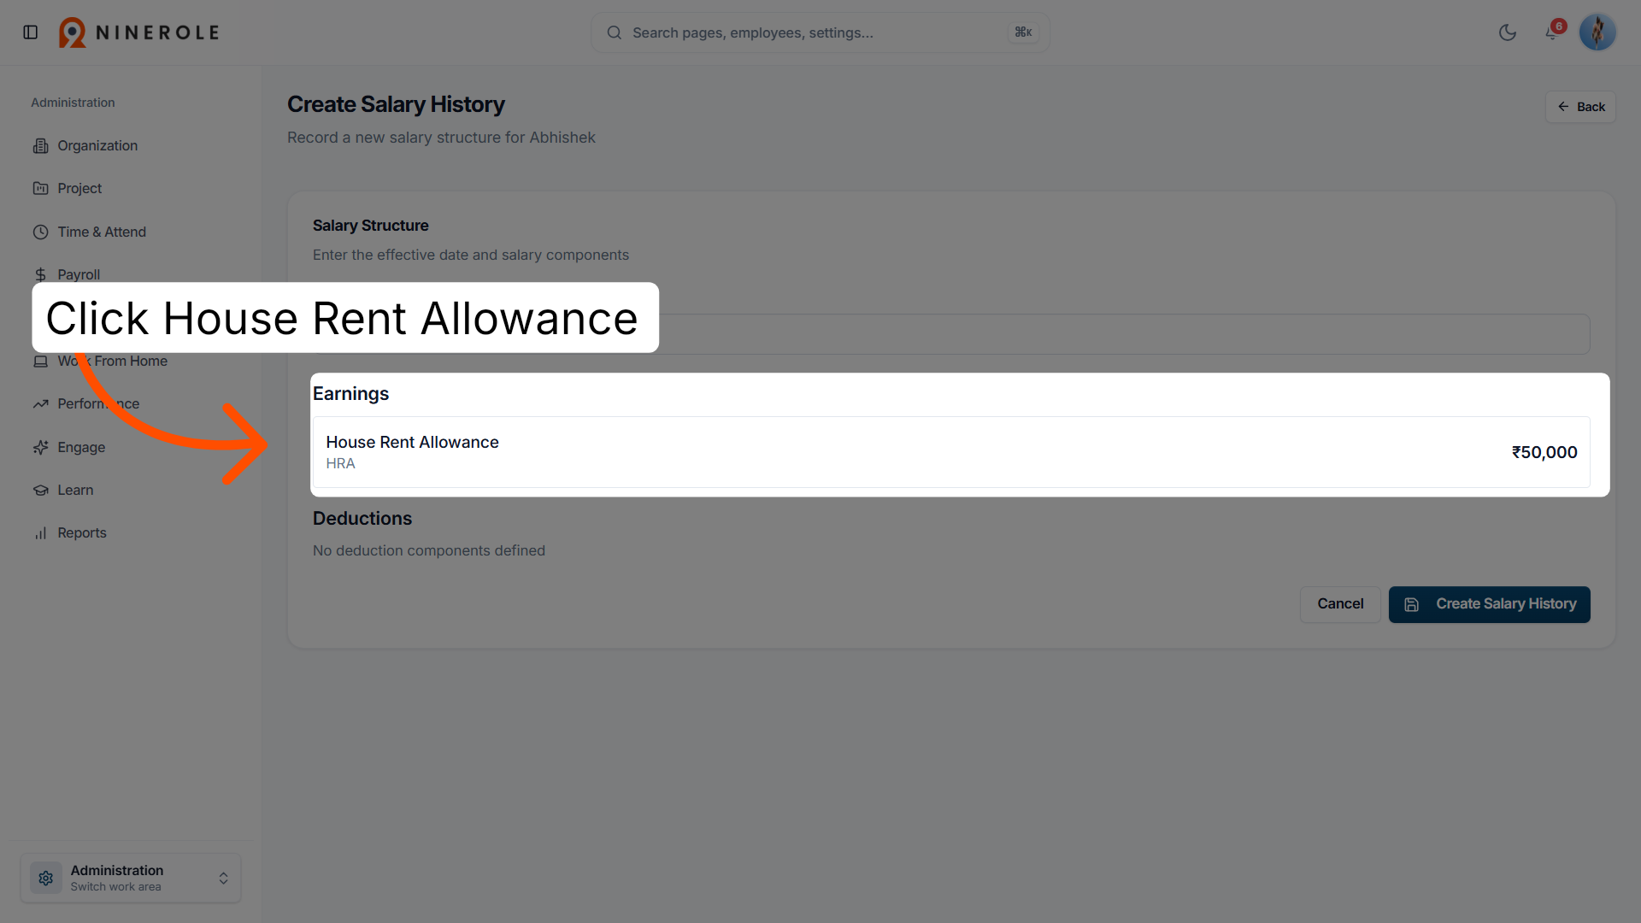Image resolution: width=1641 pixels, height=923 pixels.
Task: Click the Administration gear icon
Action: 46,878
